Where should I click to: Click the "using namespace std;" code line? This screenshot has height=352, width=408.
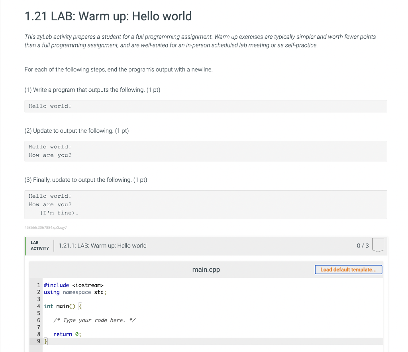(x=75, y=292)
